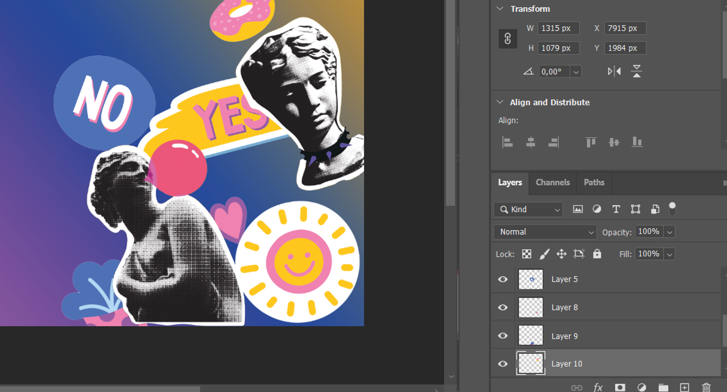Filter layers by type (text) icon
This screenshot has height=392, width=727.
pos(616,209)
